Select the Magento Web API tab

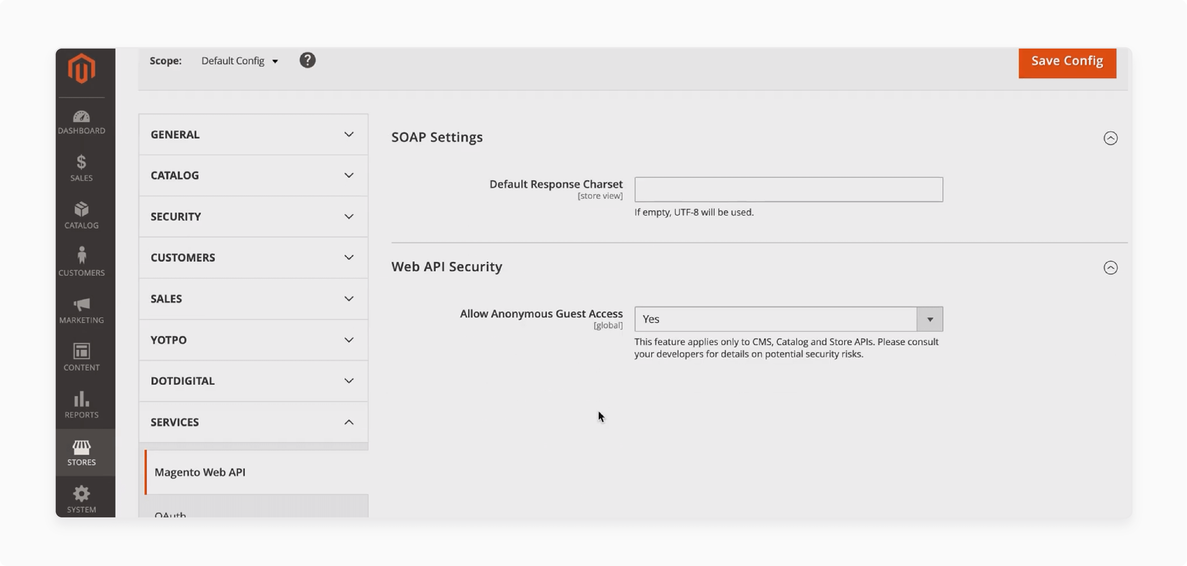tap(257, 472)
